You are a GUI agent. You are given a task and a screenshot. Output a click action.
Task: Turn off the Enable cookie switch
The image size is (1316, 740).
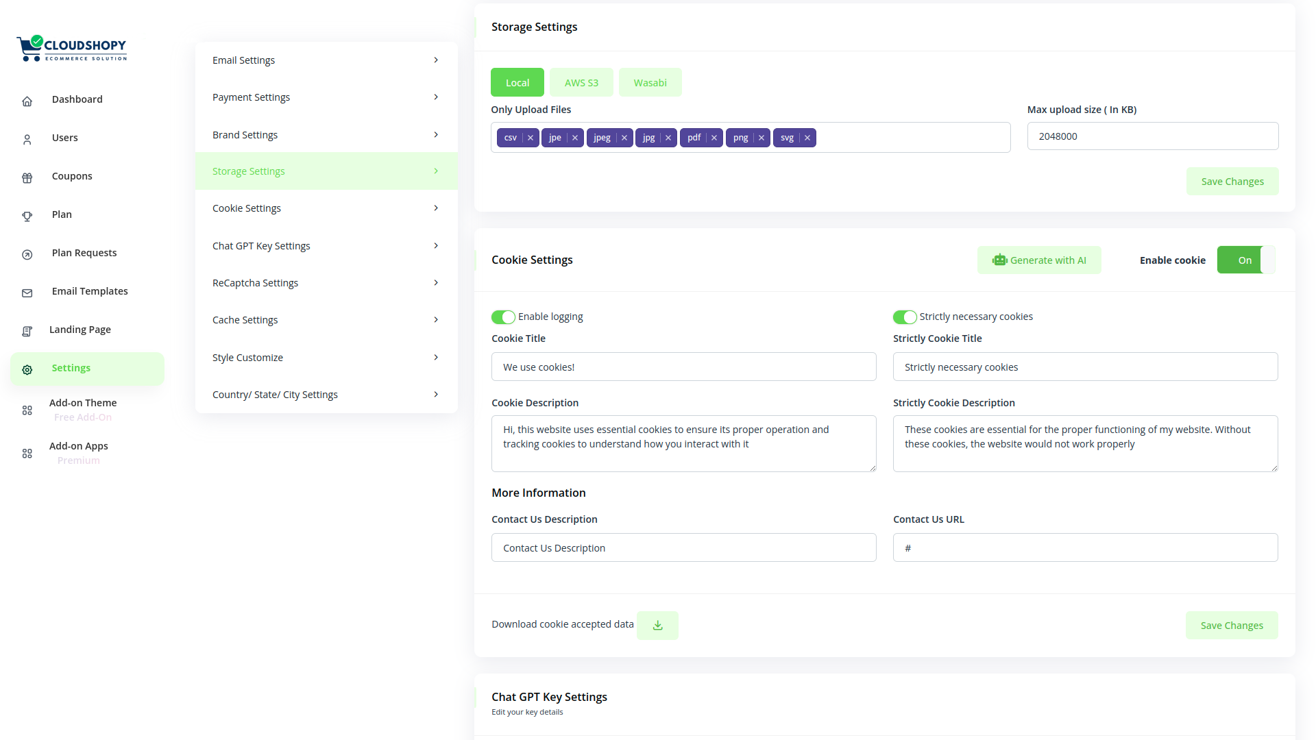[1245, 260]
